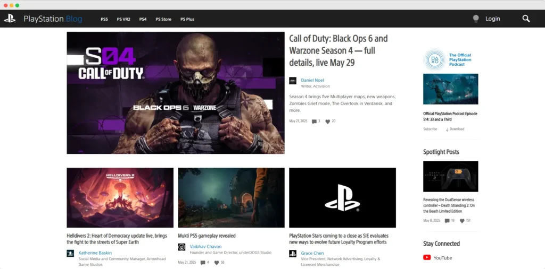Open Helldivers 2 article thumbnail
Screen dimensions: 545x269
coord(120,197)
